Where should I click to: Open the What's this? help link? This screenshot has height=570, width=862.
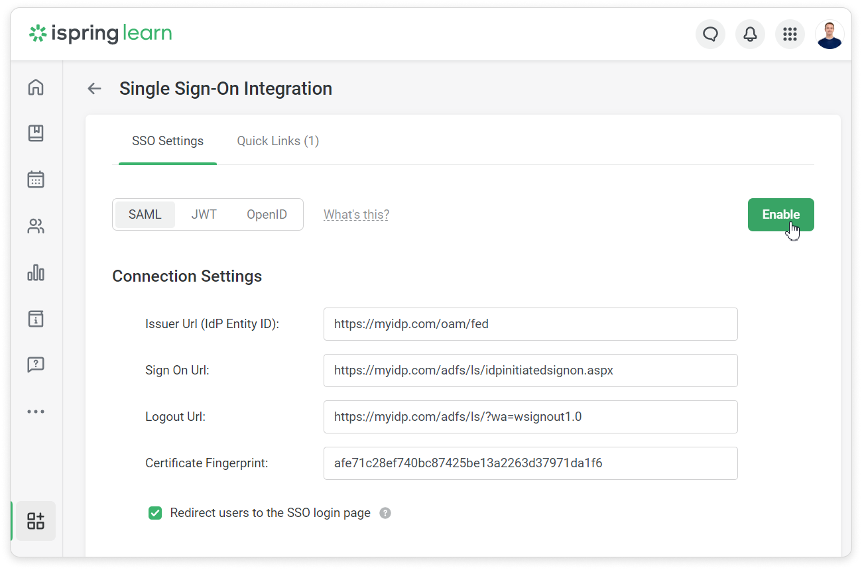[356, 214]
